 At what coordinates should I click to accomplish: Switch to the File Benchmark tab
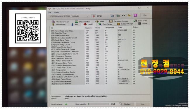(61, 22)
